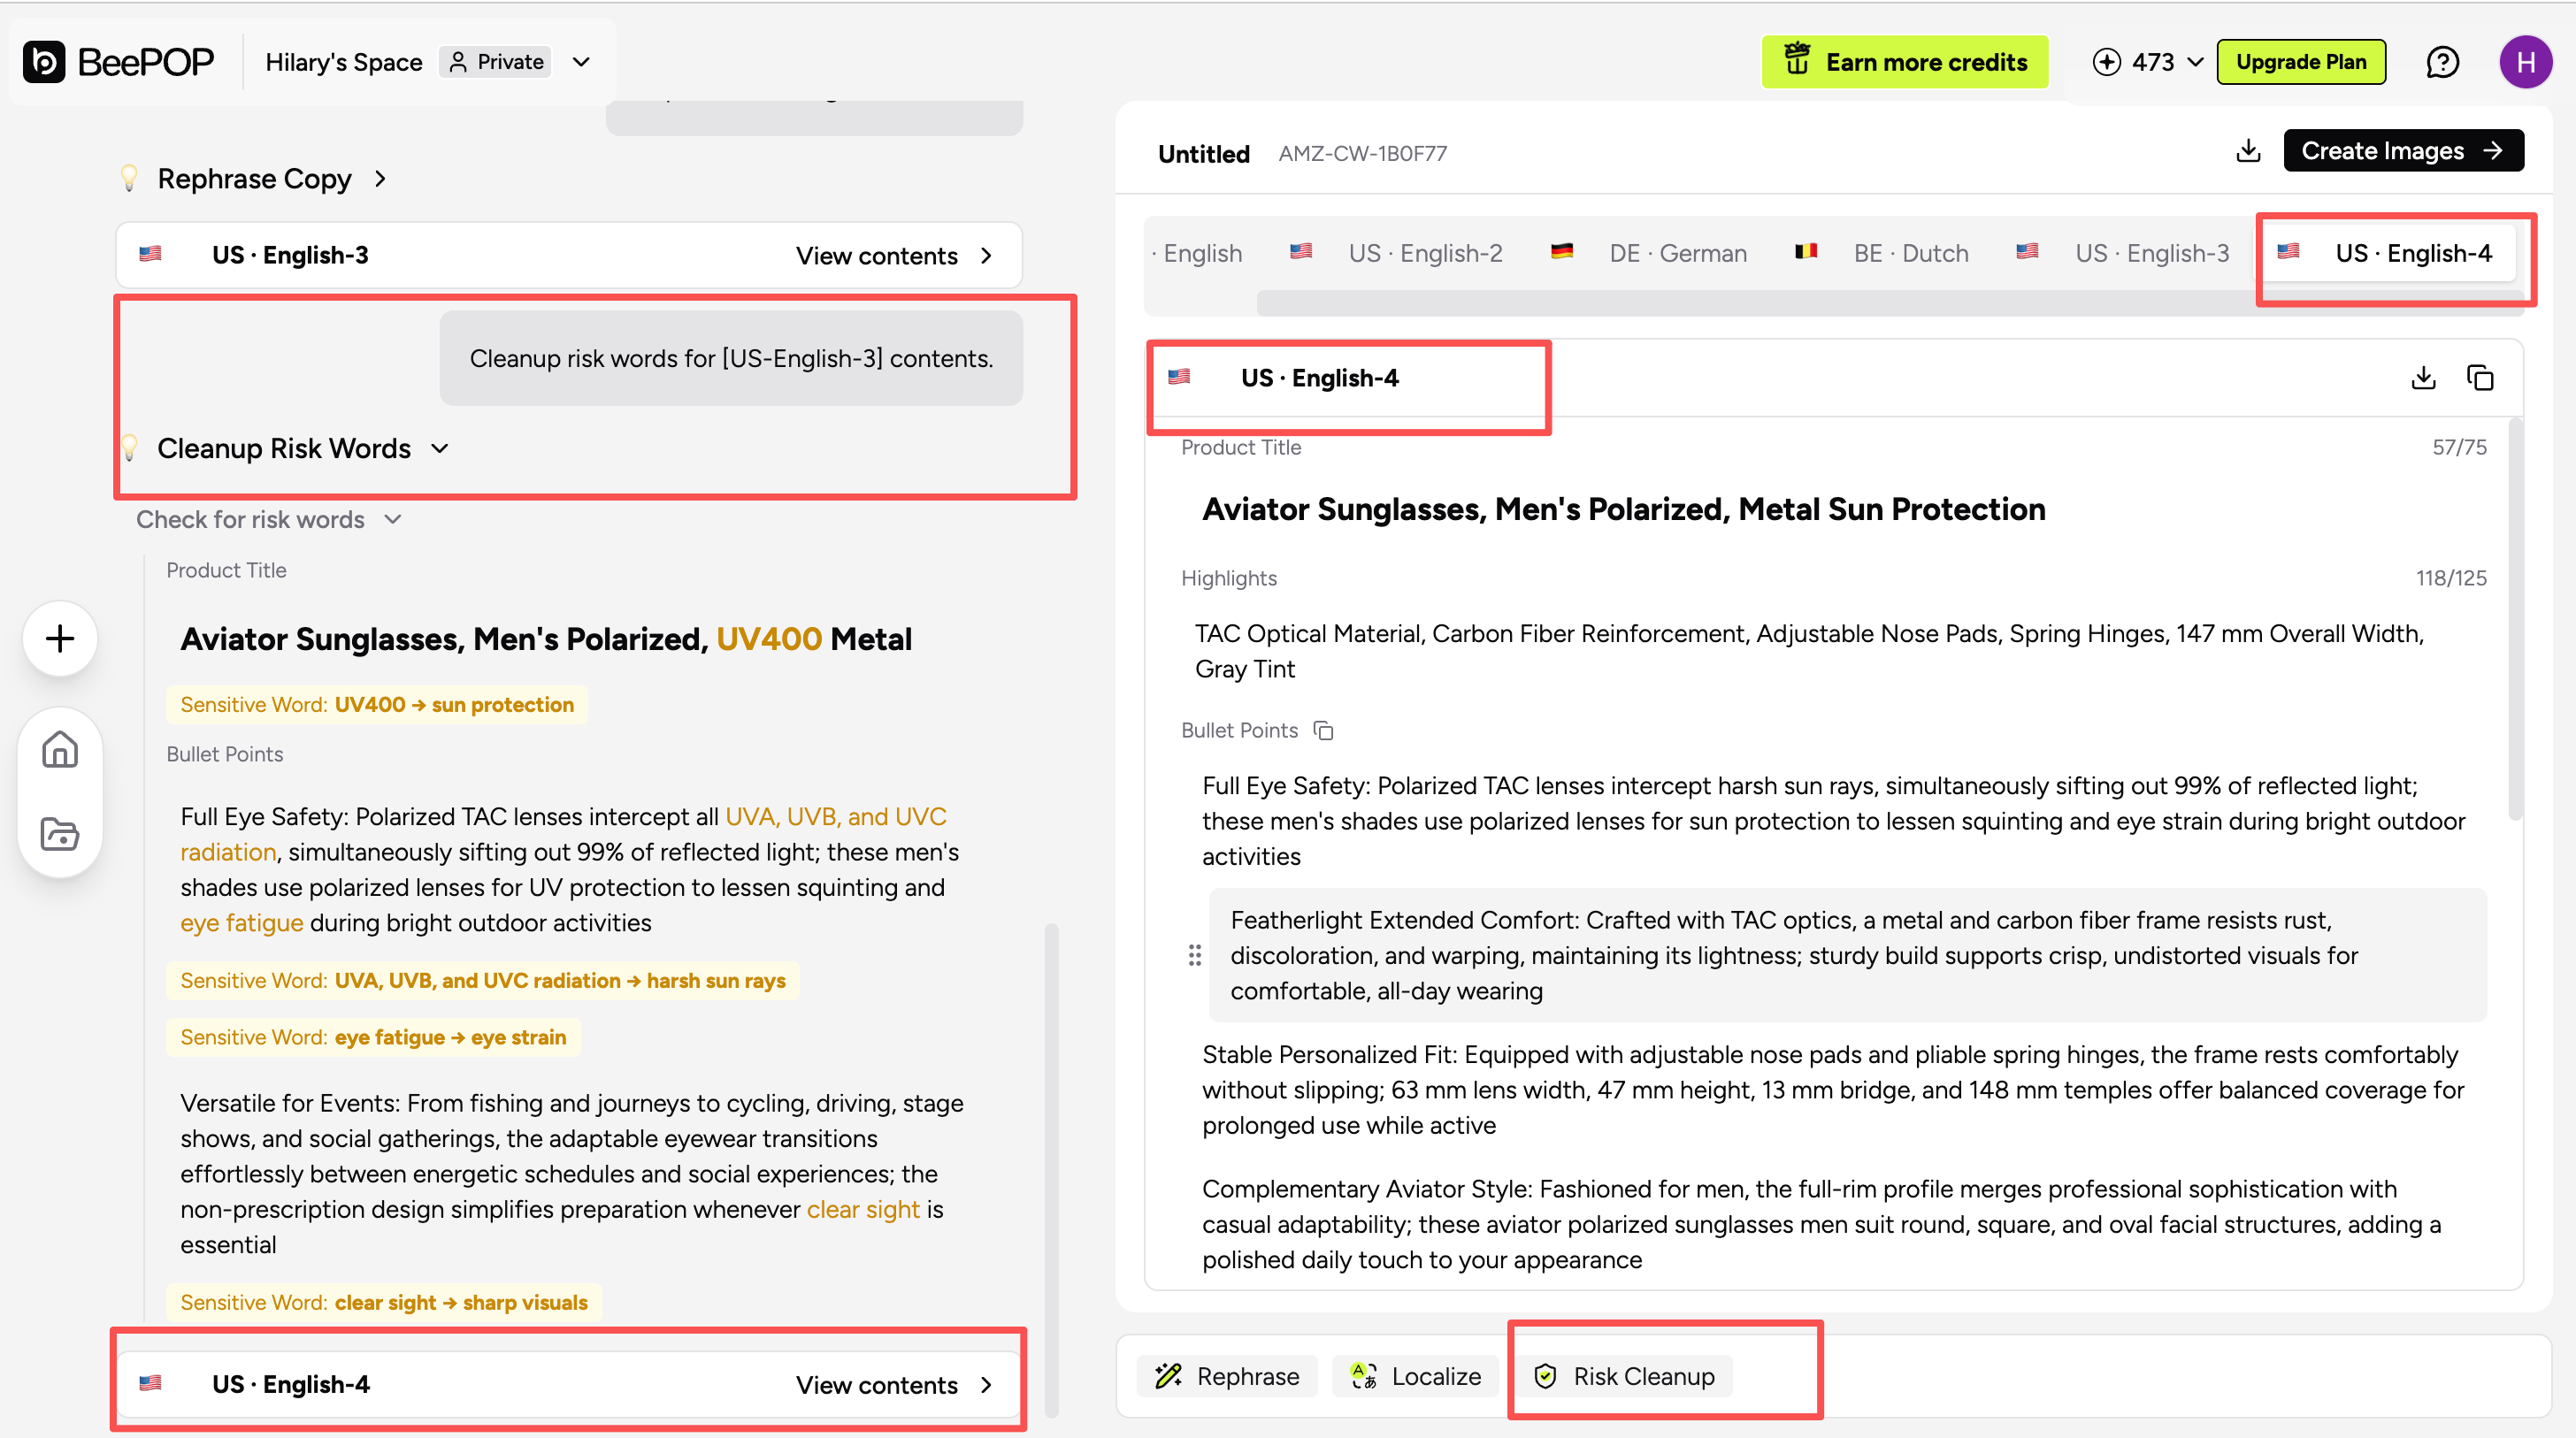Viewport: 2576px width, 1438px height.
Task: Click the BeePOP logo
Action: [x=118, y=62]
